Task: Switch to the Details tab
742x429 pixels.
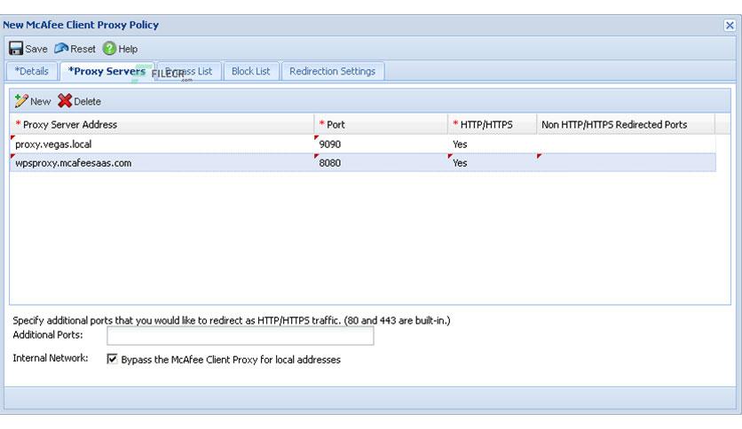Action: point(32,71)
